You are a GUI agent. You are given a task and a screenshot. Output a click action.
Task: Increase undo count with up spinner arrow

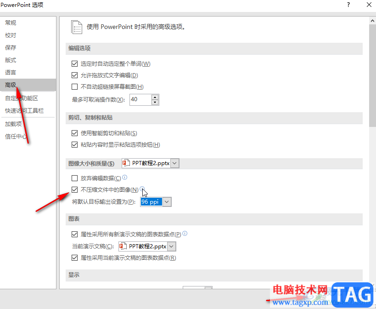point(155,97)
